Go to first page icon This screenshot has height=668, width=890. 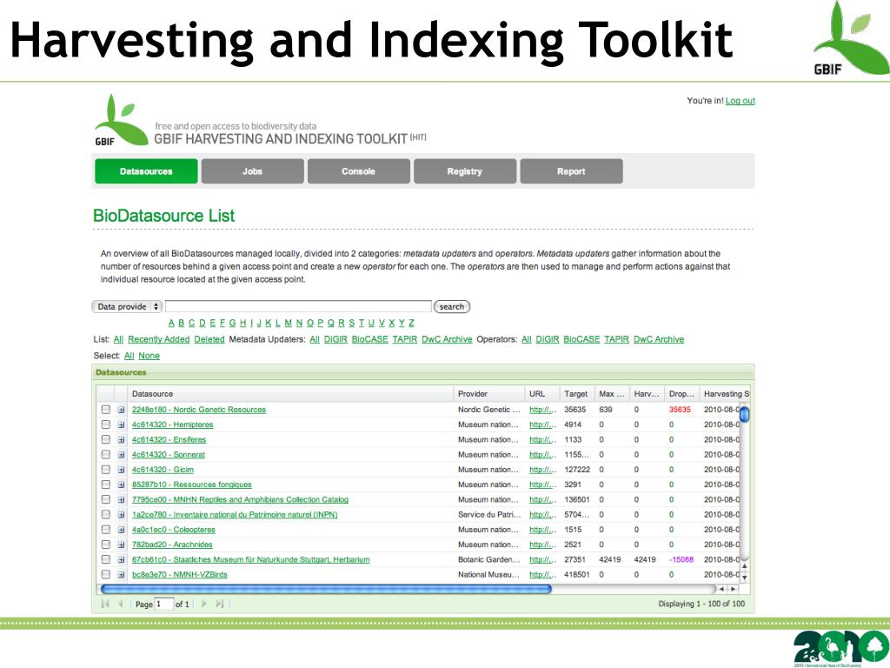point(105,604)
